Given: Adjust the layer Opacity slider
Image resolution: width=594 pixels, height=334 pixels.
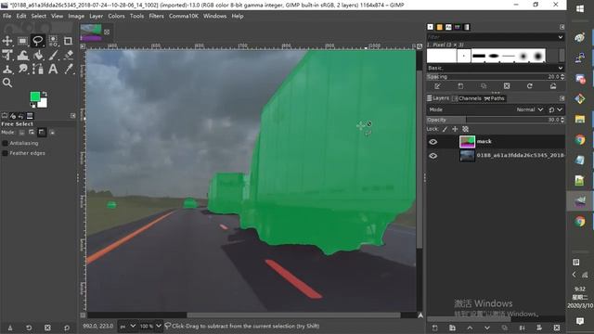Looking at the screenshot, I should 496,120.
